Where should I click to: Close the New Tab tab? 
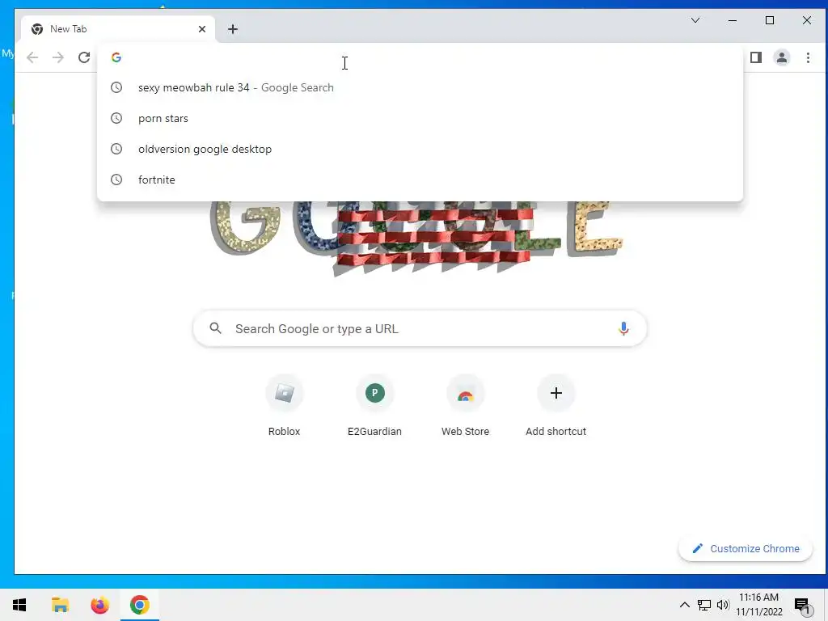pyautogui.click(x=201, y=29)
